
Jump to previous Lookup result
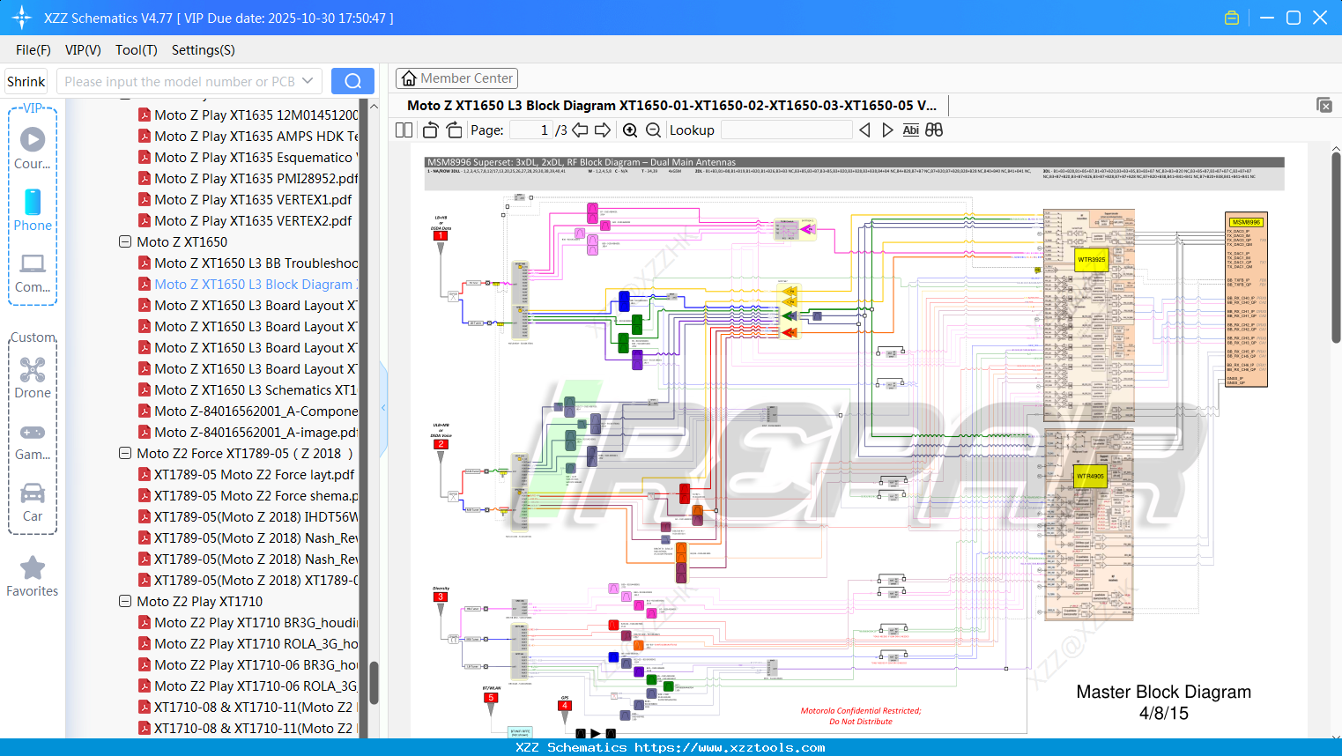[x=864, y=130]
